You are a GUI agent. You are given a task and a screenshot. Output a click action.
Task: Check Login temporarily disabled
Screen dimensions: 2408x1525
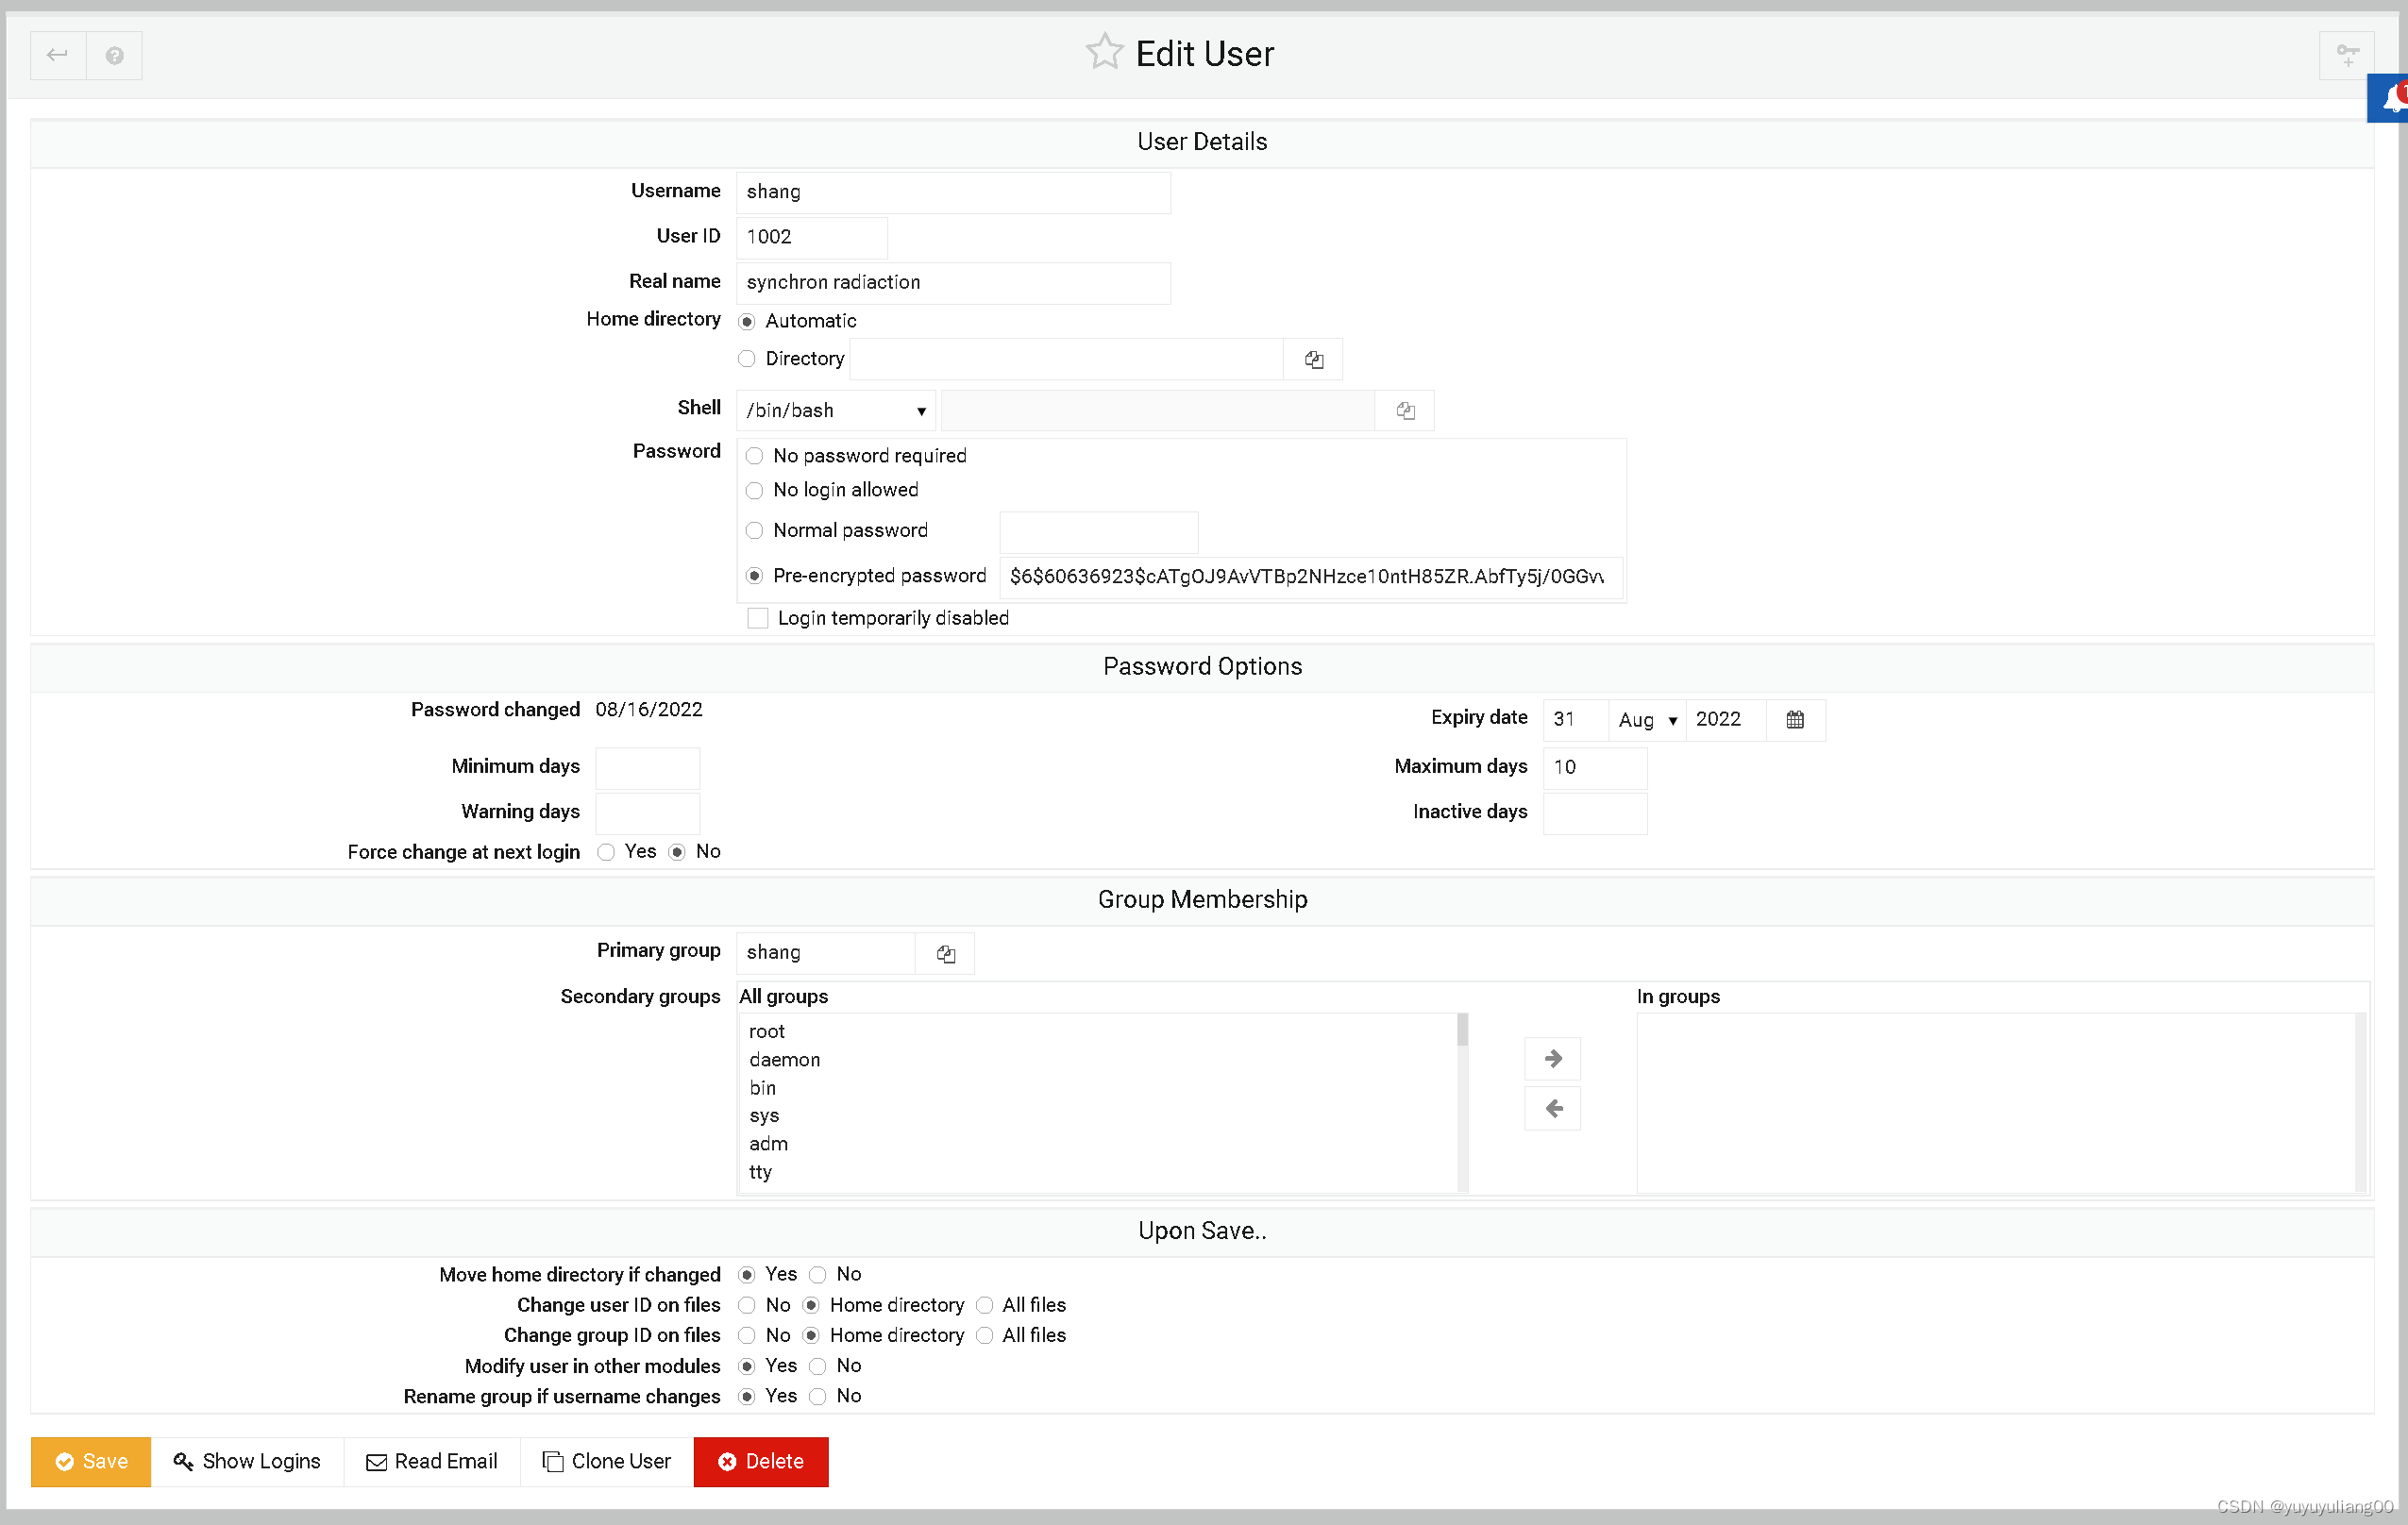(x=758, y=618)
